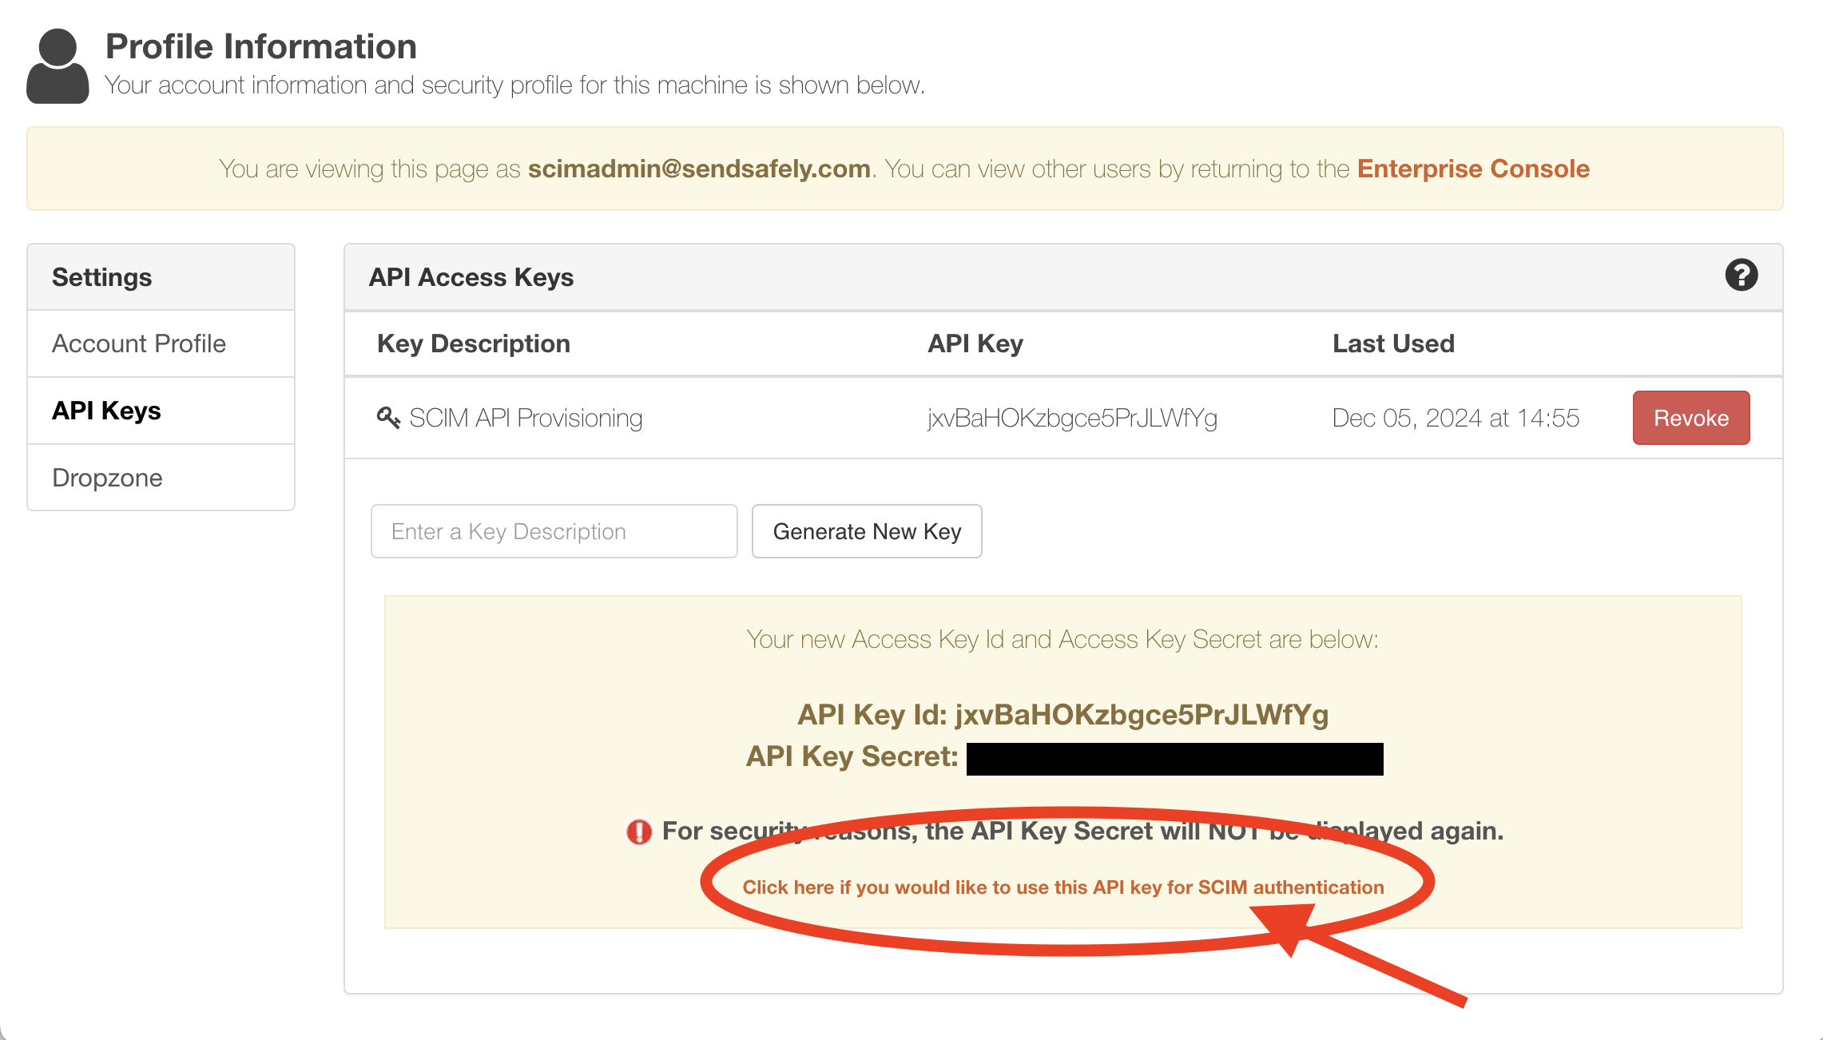Click the Key Description column header
Viewport: 1823px width, 1040px height.
click(473, 344)
